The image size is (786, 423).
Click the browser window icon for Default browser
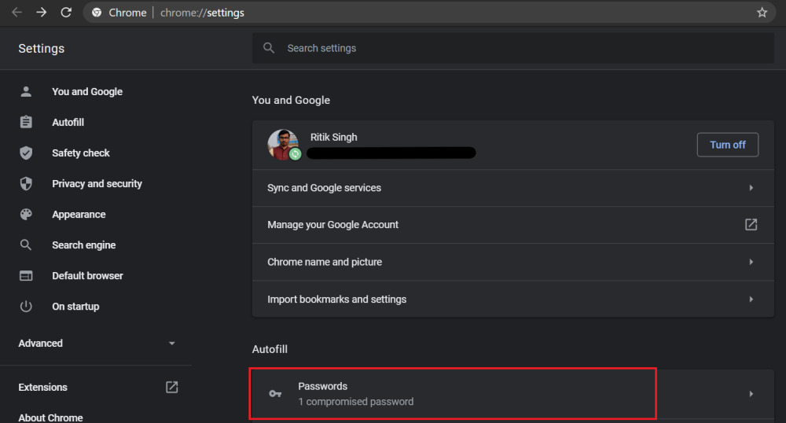26,276
